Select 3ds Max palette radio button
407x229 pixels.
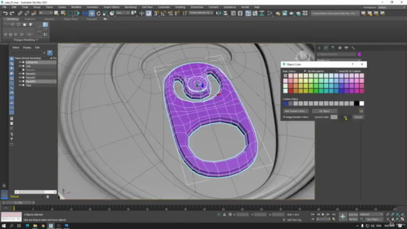click(x=305, y=71)
